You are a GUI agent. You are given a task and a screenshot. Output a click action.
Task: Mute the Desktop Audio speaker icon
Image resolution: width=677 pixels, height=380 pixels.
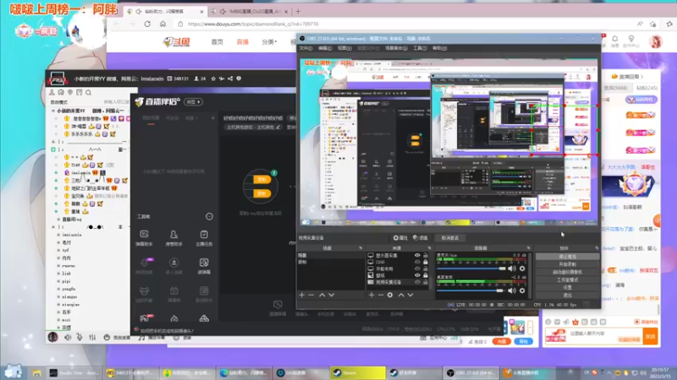coord(512,290)
